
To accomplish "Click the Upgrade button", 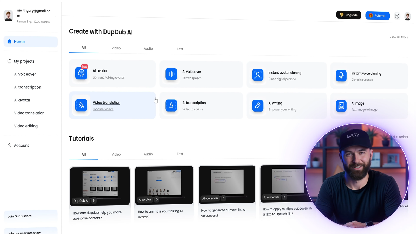I will click(x=349, y=15).
